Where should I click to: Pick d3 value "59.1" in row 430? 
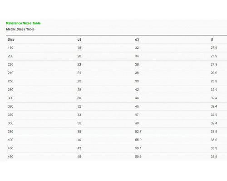[138, 148]
